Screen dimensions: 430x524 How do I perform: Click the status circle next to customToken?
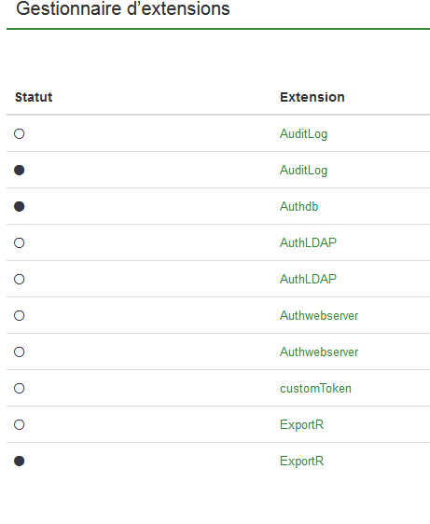[19, 388]
